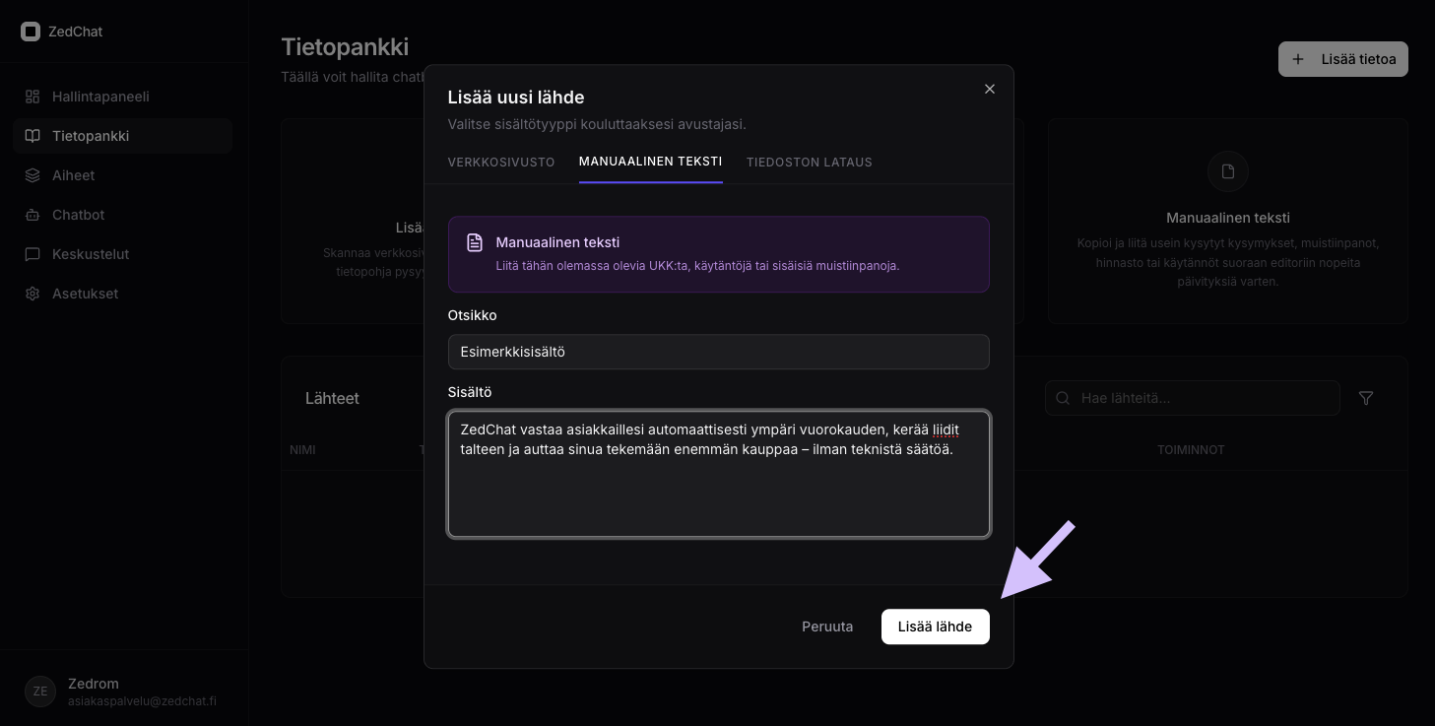Click the Lisää tietoa button
Screen dimensions: 1435x726
pyautogui.click(x=1342, y=59)
